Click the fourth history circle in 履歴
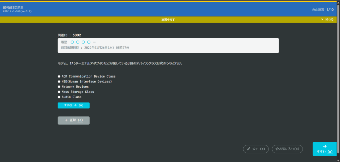Viewport: 340px width, 162px height. (89, 42)
